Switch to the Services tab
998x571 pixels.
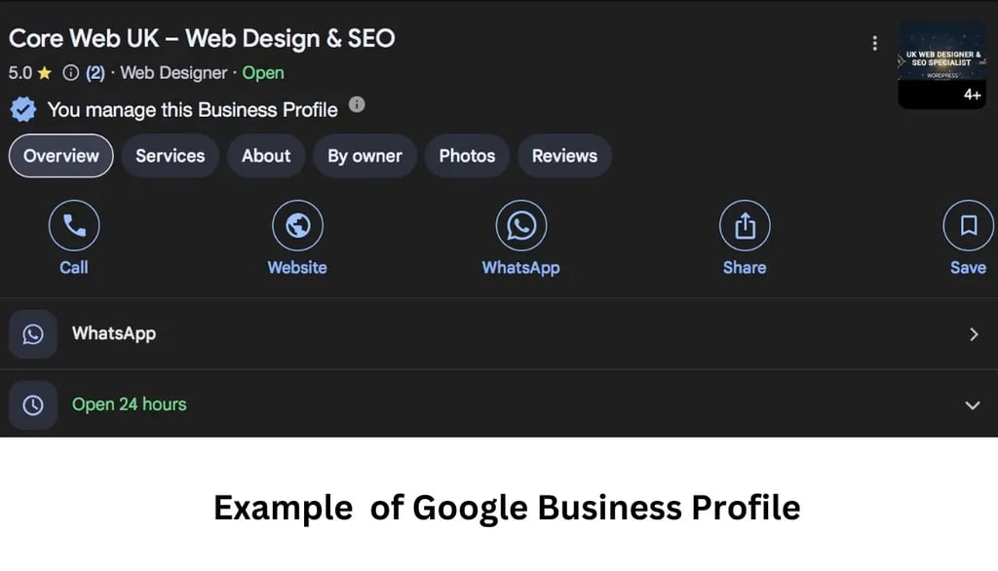[170, 156]
